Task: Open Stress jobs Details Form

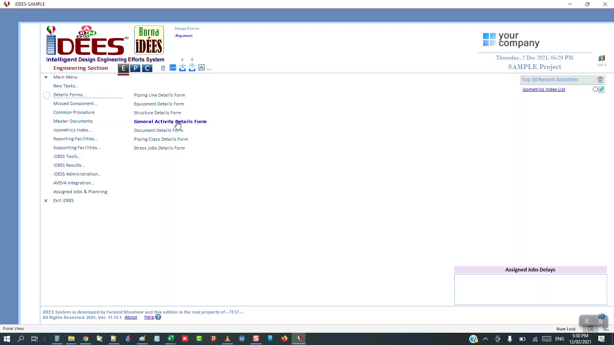Action: pos(159,148)
